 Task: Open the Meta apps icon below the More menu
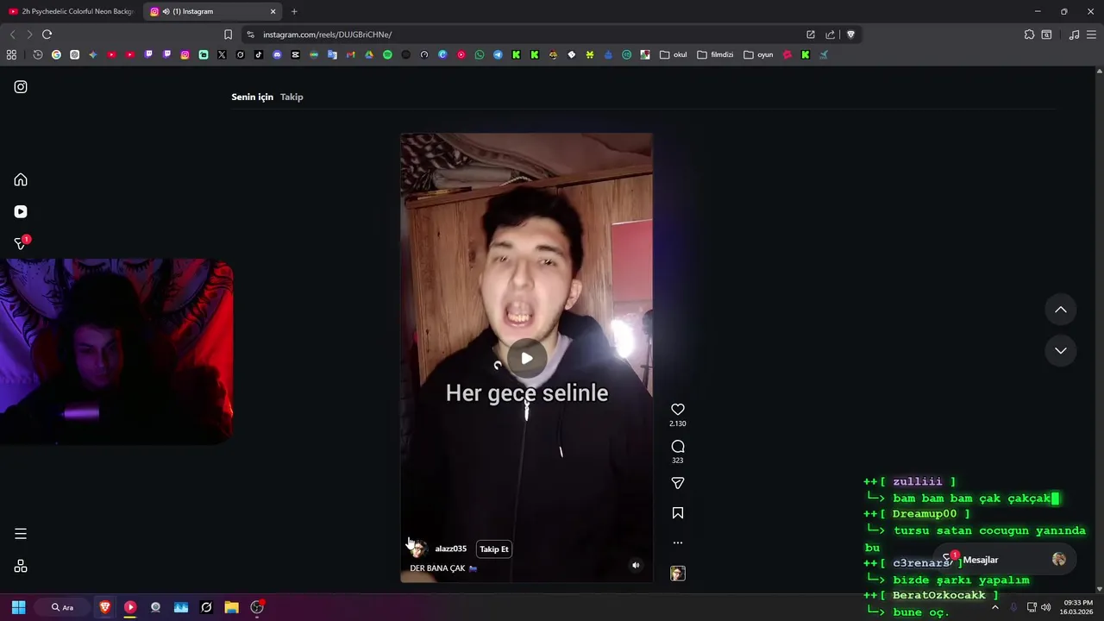(21, 567)
